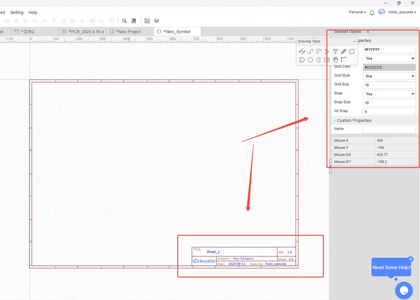The width and height of the screenshot is (420, 300).
Task: Click the Canvas Origin tool icon
Action: tap(344, 60)
